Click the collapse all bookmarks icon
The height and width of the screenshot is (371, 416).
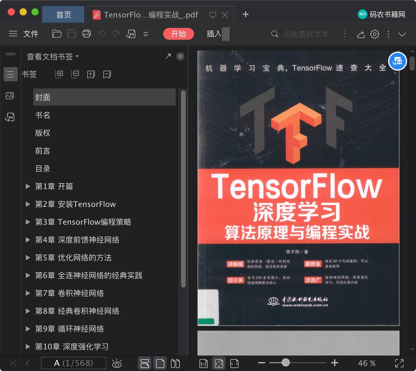click(x=75, y=74)
